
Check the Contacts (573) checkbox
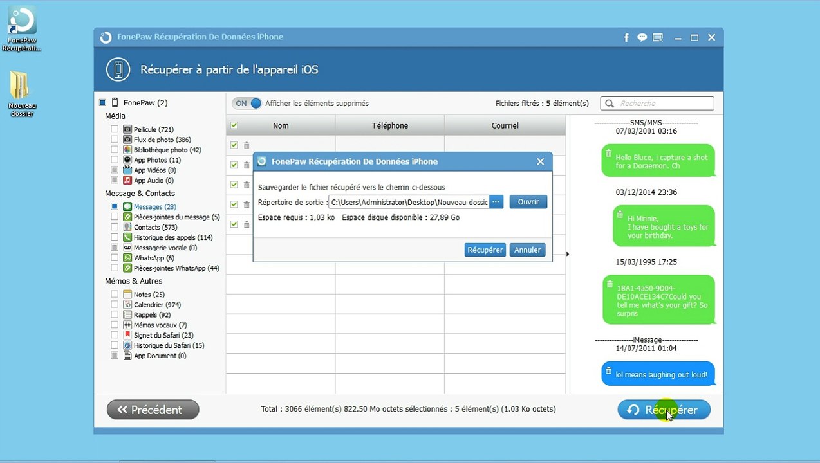[x=115, y=227]
